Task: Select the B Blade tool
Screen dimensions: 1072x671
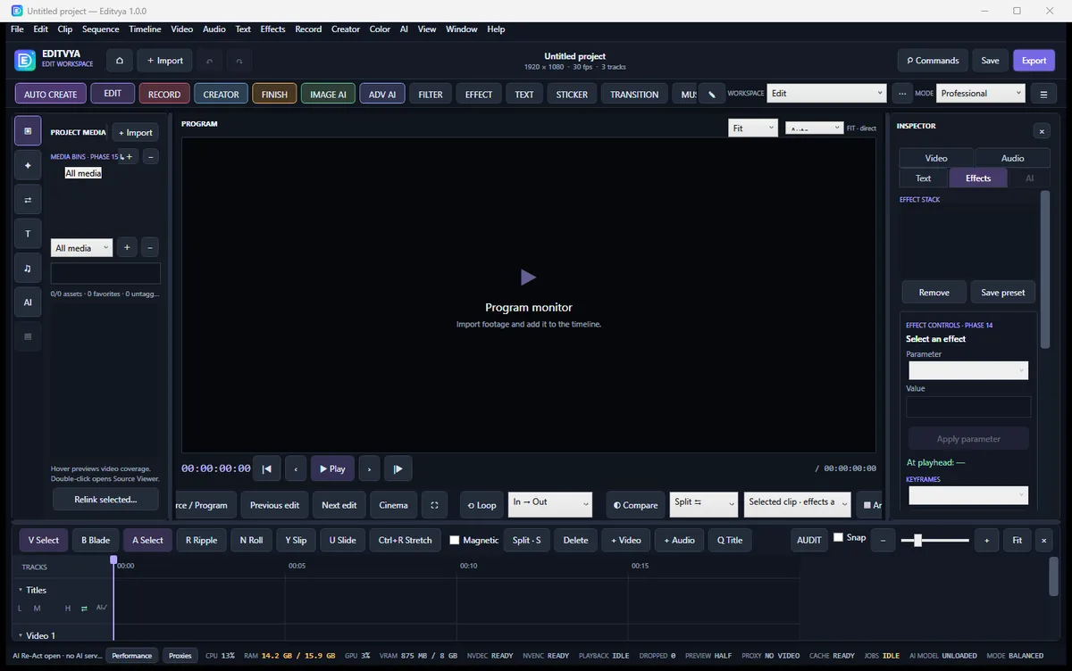Action: click(x=96, y=540)
